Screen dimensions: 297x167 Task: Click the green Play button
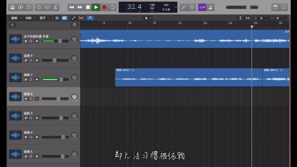[96, 7]
